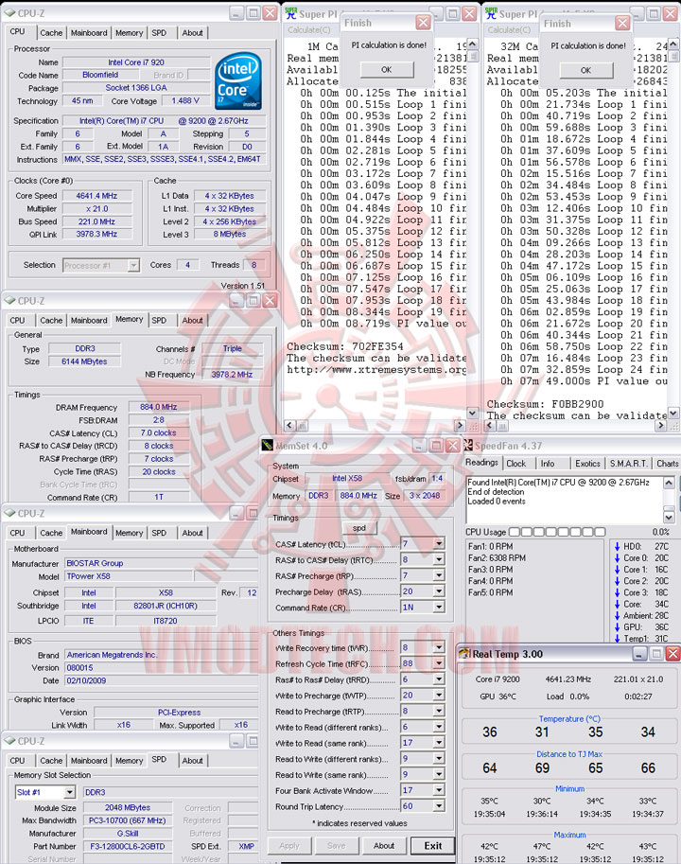Click the title icon of the CPU-Z Memory window
The image size is (681, 864).
pyautogui.click(x=9, y=300)
